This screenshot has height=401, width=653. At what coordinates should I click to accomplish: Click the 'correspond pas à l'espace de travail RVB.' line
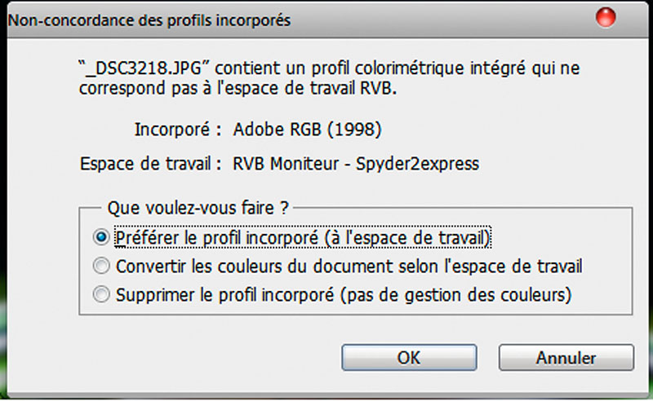click(238, 88)
